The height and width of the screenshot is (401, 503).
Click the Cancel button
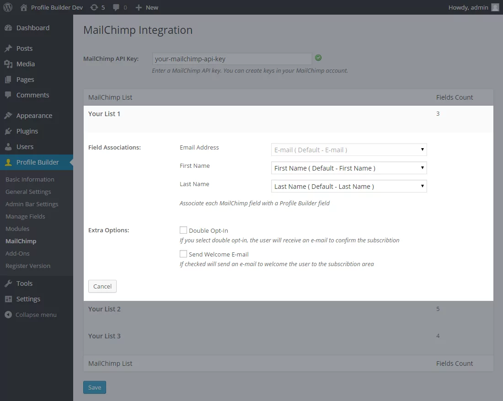click(102, 286)
